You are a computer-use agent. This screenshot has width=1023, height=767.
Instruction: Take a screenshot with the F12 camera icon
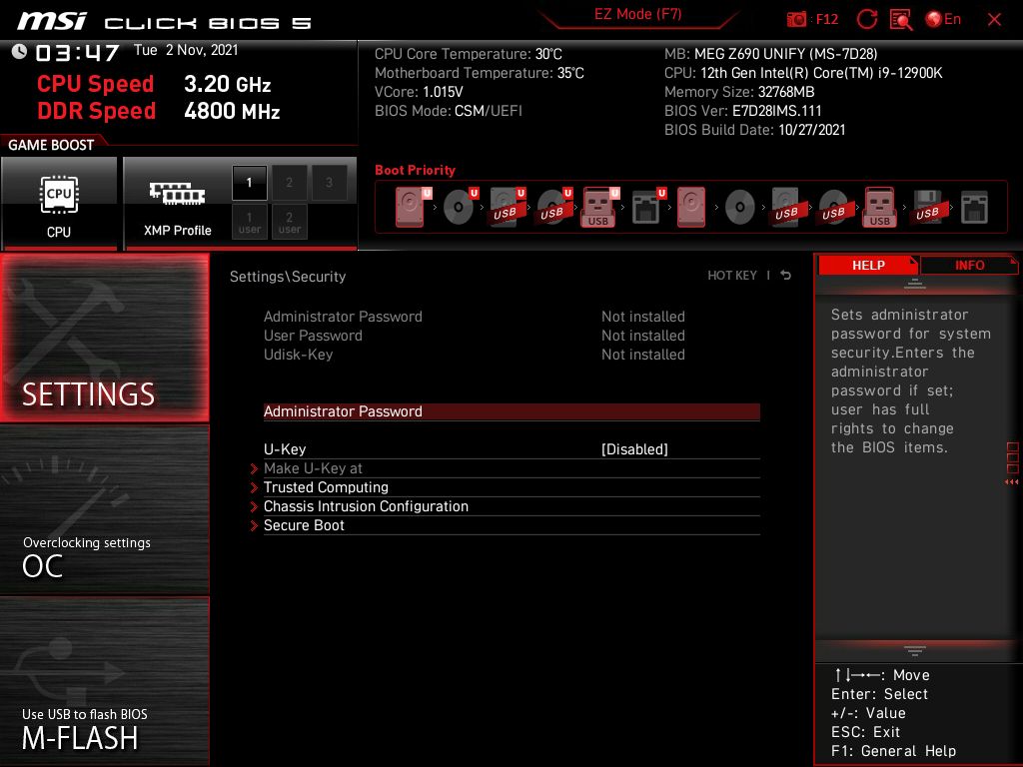(796, 20)
